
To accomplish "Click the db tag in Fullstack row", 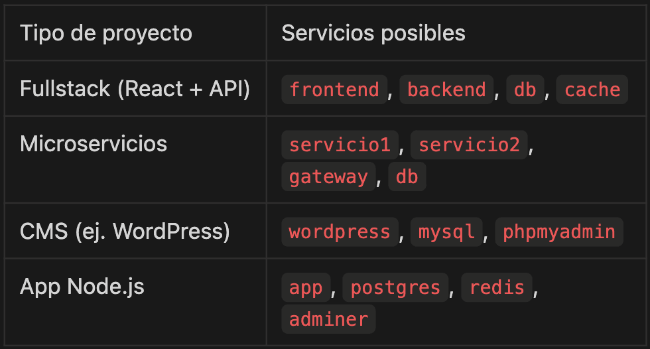I will click(x=525, y=90).
